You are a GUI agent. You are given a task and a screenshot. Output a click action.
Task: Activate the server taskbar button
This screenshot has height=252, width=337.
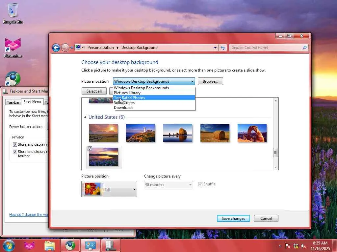[111, 245]
